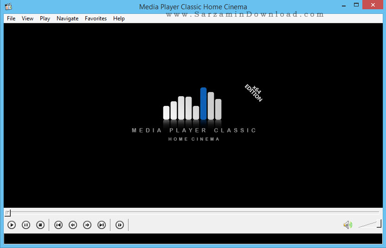386x248 pixels.
Task: Open the Favorites menu
Action: (x=96, y=19)
